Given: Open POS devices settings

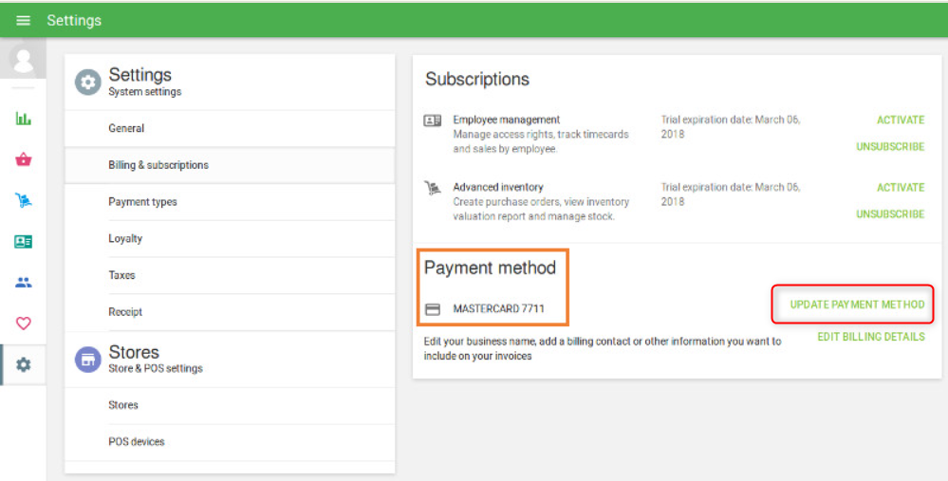Looking at the screenshot, I should [x=136, y=442].
